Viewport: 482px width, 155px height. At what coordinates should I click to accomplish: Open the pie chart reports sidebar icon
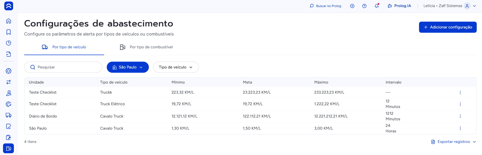point(9,43)
